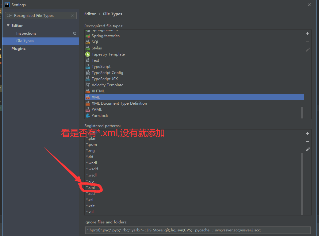Click the Text file type icon
Screen dimensions: 319x236
click(x=88, y=60)
